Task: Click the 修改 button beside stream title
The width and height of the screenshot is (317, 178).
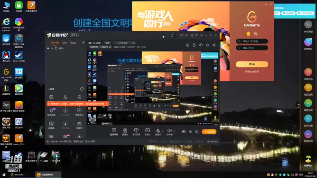Action: click(x=107, y=43)
